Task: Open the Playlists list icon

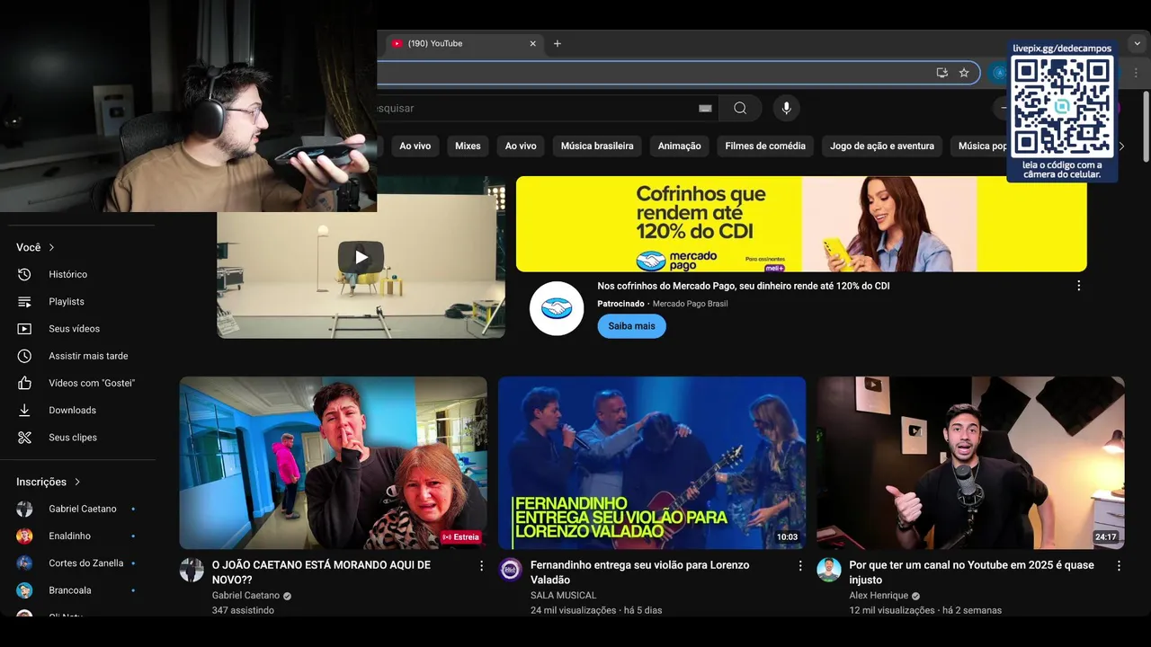Action: pyautogui.click(x=24, y=301)
